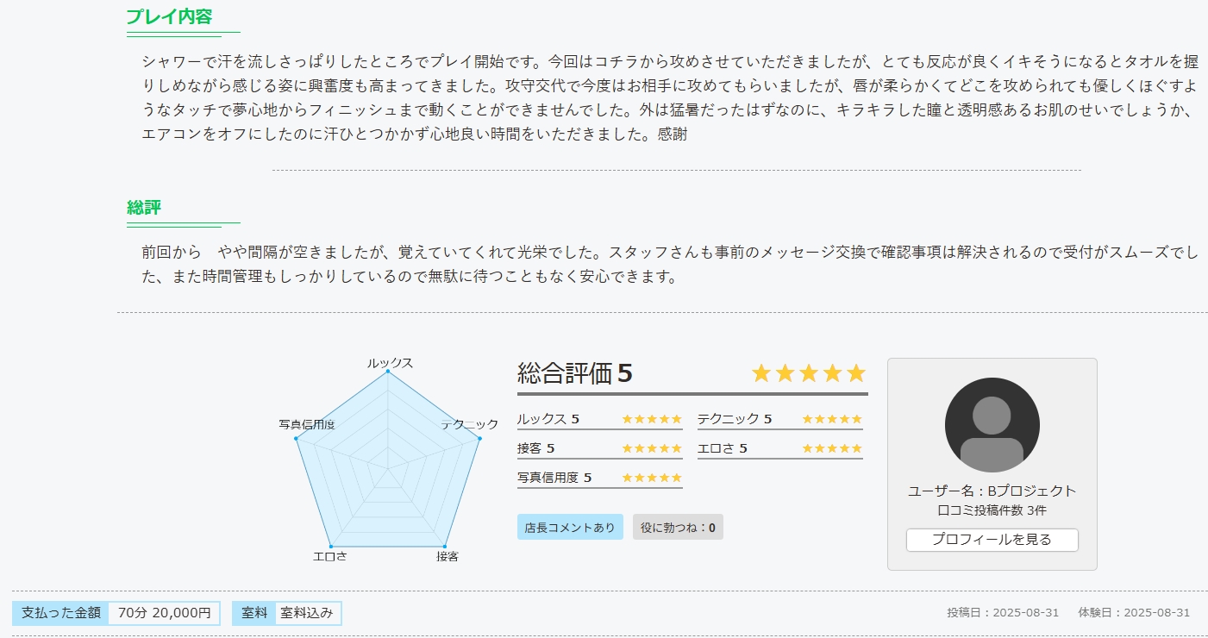This screenshot has height=638, width=1208.
Task: Click 役に勃つね counter button
Action: 678,528
